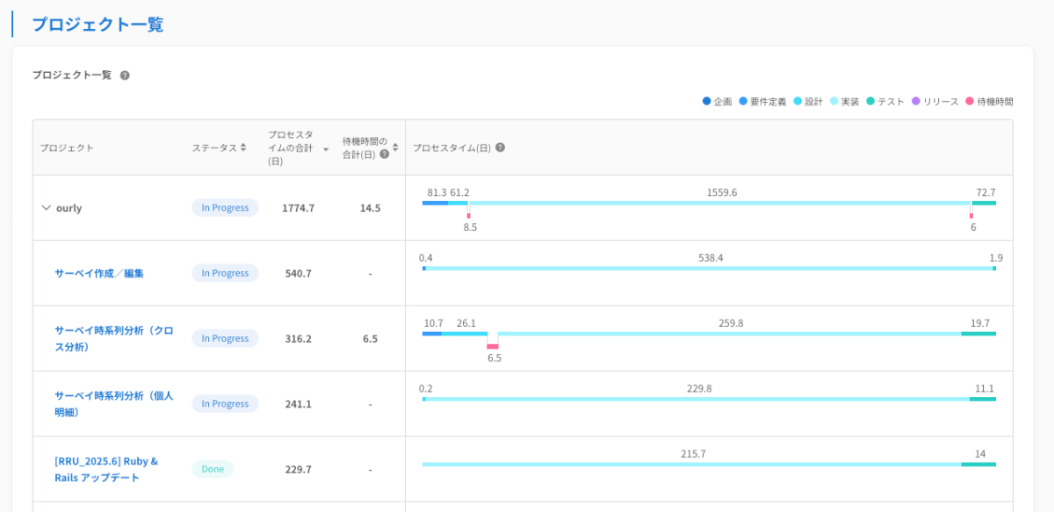Viewport: 1054px width, 512px height.
Task: Click the pink 6.5 waiting-time bar segment
Action: (493, 346)
